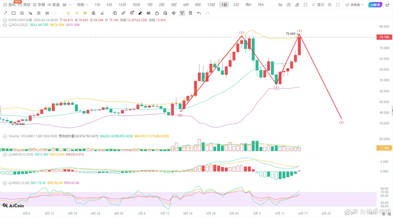This screenshot has width=393, height=218.
Task: Collapse the MACD(12,26,9) indicator panel
Action: click(x=5, y=154)
